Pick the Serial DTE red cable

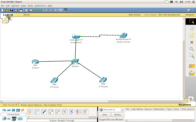[x=85, y=112]
